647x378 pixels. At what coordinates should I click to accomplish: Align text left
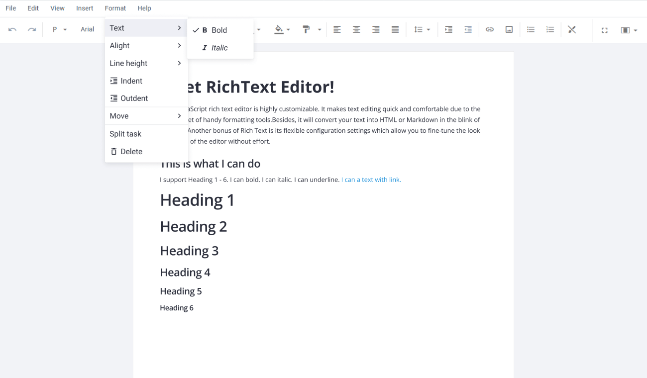(337, 30)
